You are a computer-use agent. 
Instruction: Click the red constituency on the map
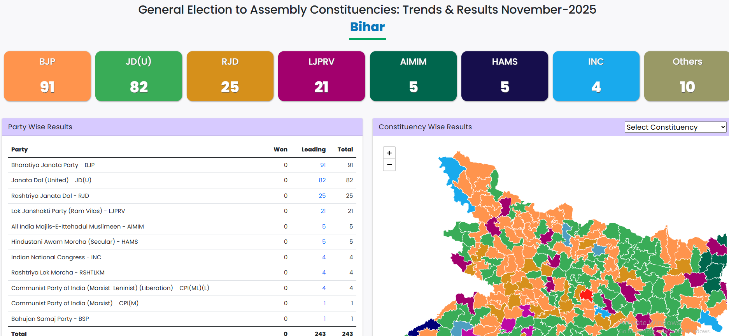pyautogui.click(x=586, y=295)
